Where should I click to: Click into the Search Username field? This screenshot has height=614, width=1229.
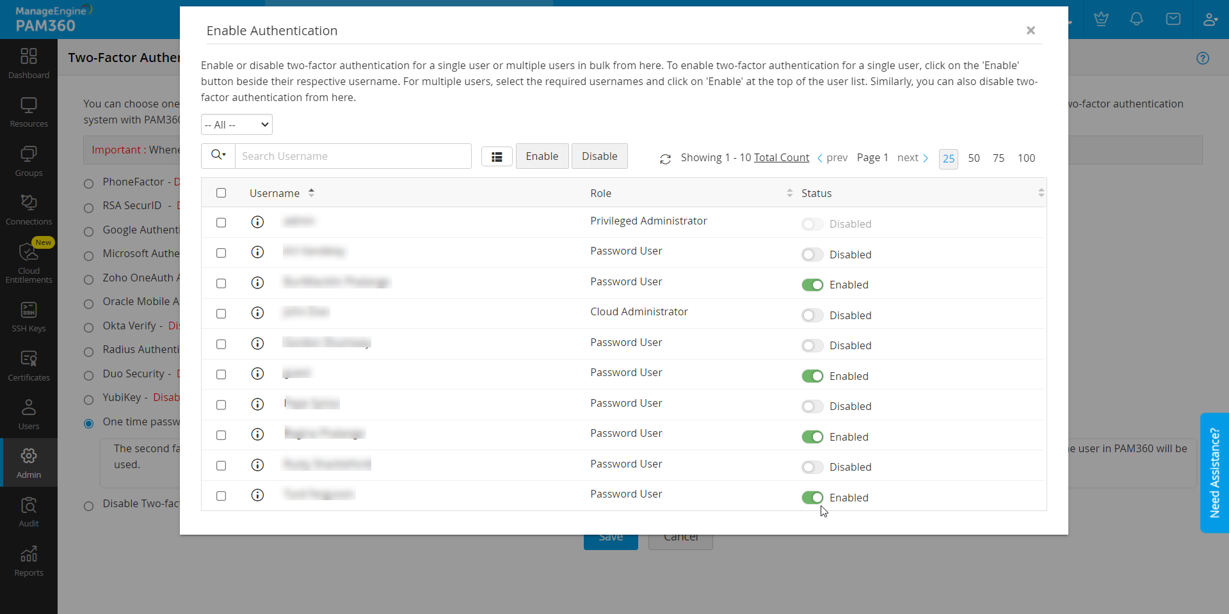353,156
